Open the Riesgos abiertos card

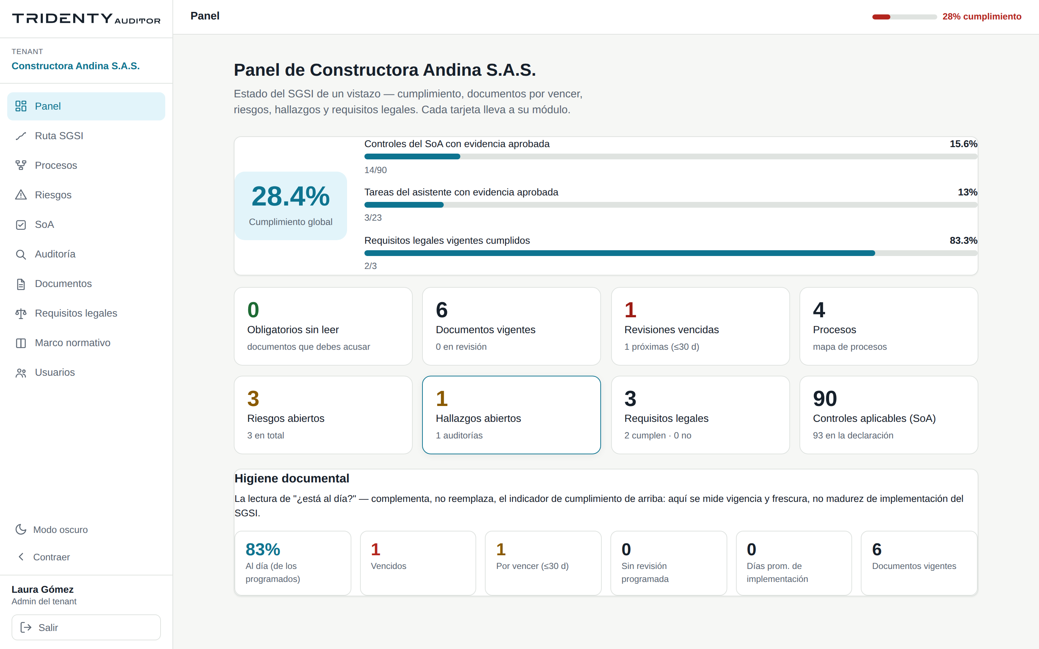[x=323, y=415]
